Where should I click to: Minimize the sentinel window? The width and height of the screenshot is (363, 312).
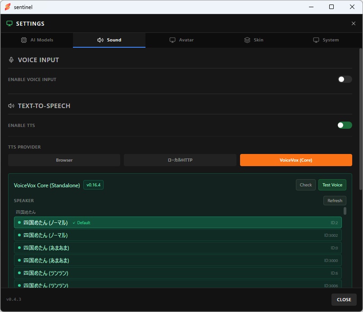(x=311, y=7)
